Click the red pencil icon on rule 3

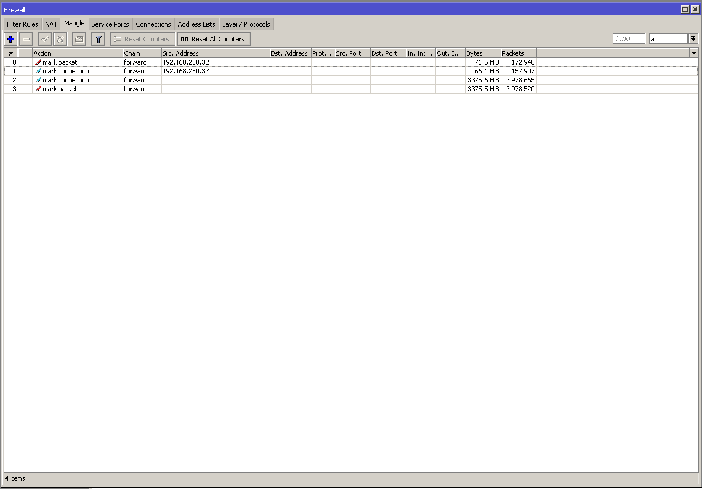[38, 89]
